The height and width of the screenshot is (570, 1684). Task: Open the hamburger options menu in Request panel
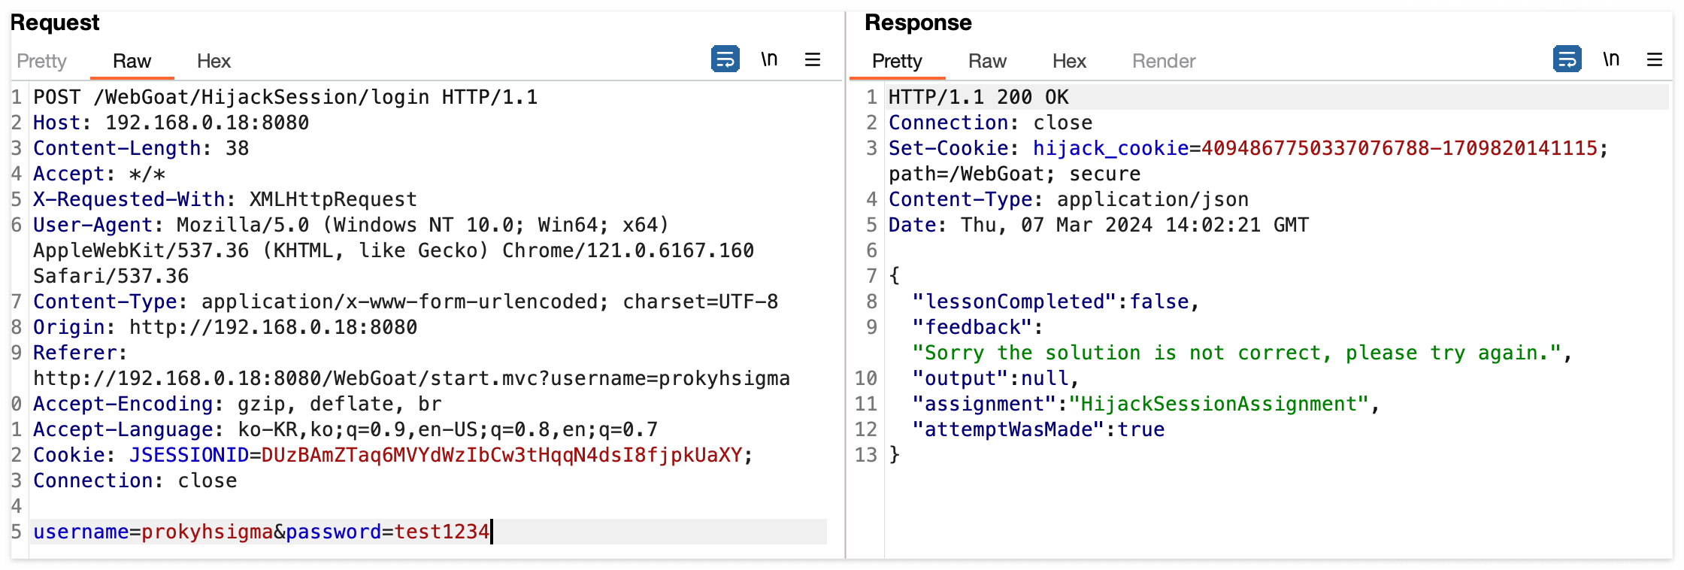point(813,59)
